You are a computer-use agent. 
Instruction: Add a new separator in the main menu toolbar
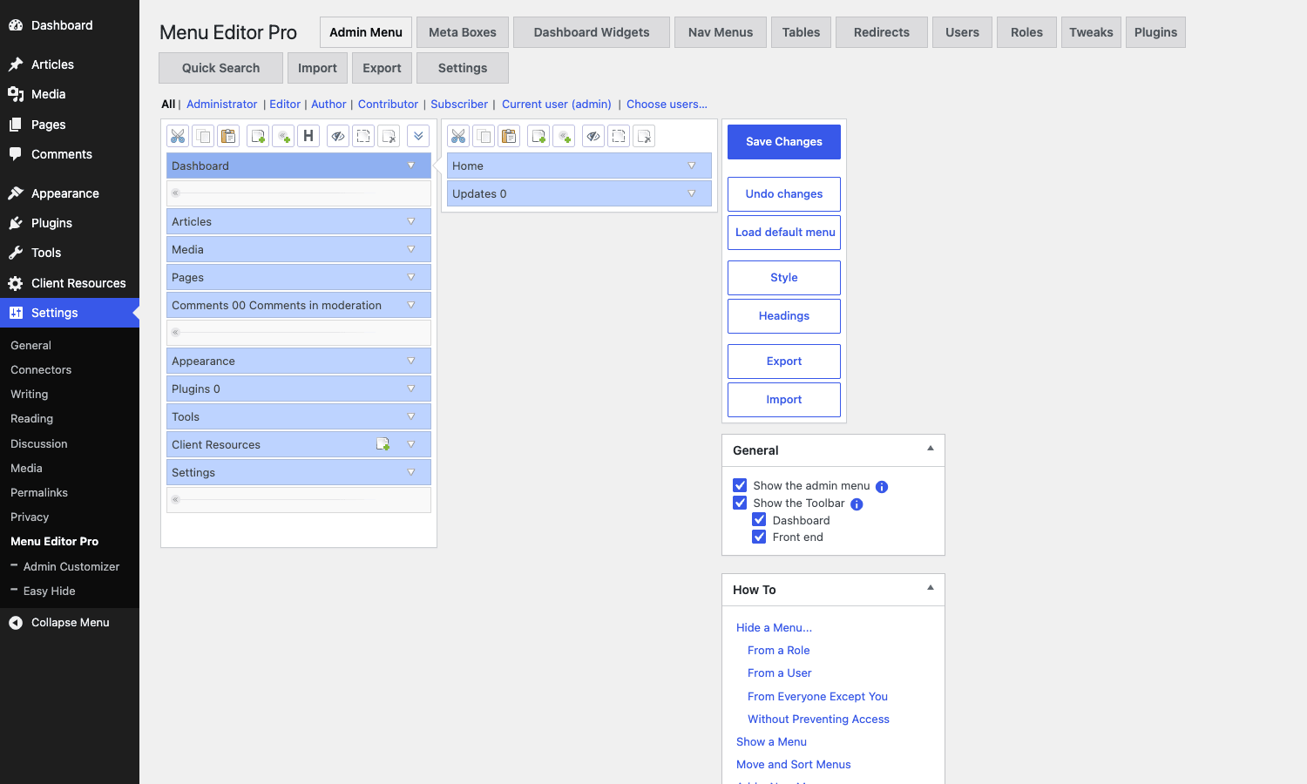pos(283,136)
